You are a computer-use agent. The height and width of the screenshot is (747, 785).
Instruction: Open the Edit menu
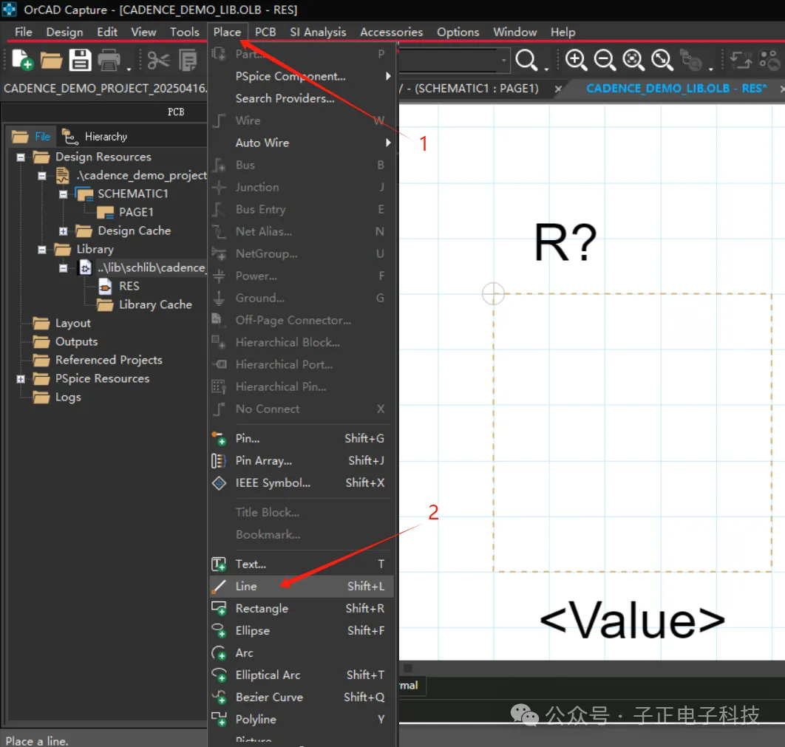107,32
